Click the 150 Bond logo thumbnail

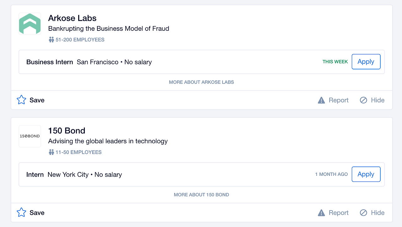[30, 136]
